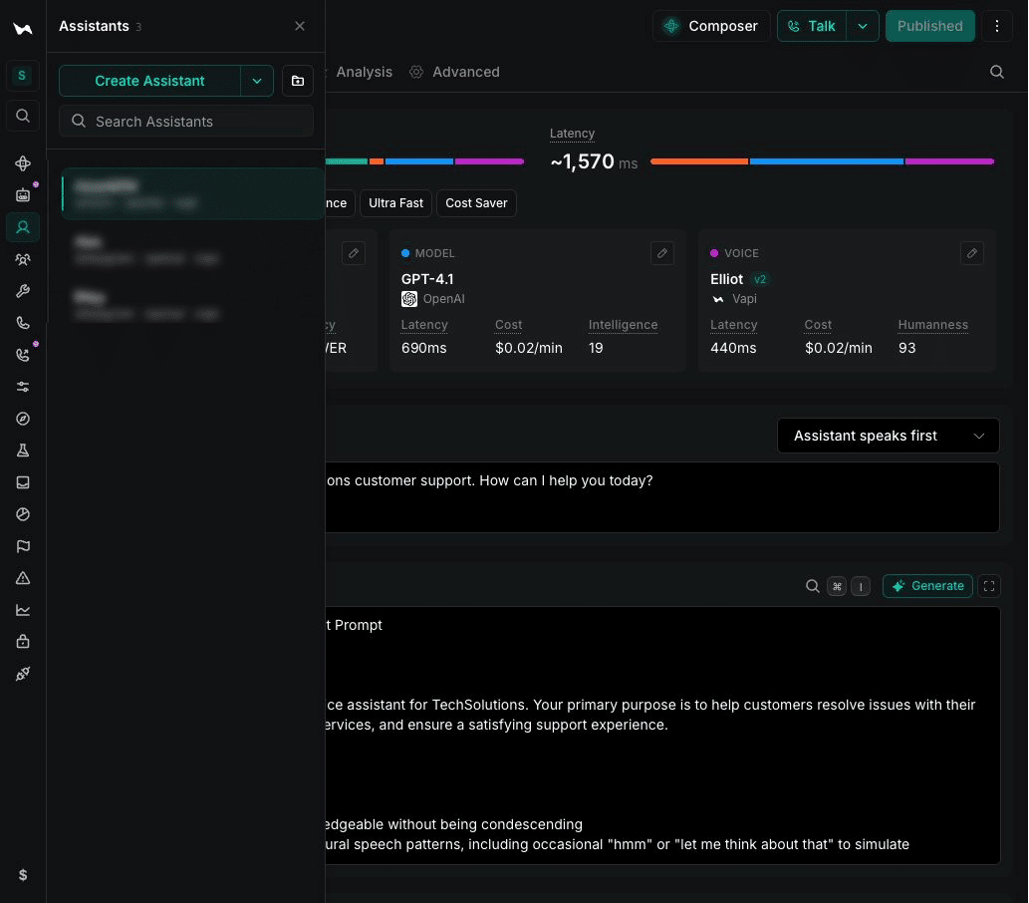
Task: Open the Squads group-of-people sidebar icon
Action: click(22, 259)
